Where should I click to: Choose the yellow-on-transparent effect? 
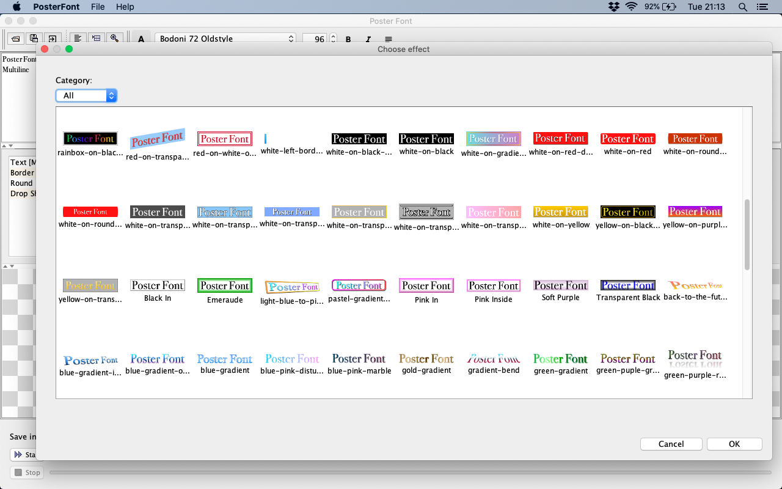90,285
